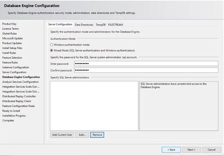Open the Data Directories tab
This screenshot has width=224, height=156.
click(84, 25)
